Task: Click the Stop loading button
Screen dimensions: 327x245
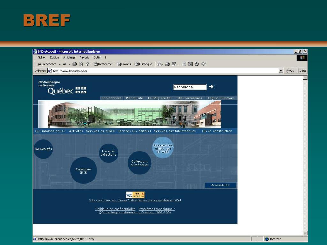Action: coord(74,64)
